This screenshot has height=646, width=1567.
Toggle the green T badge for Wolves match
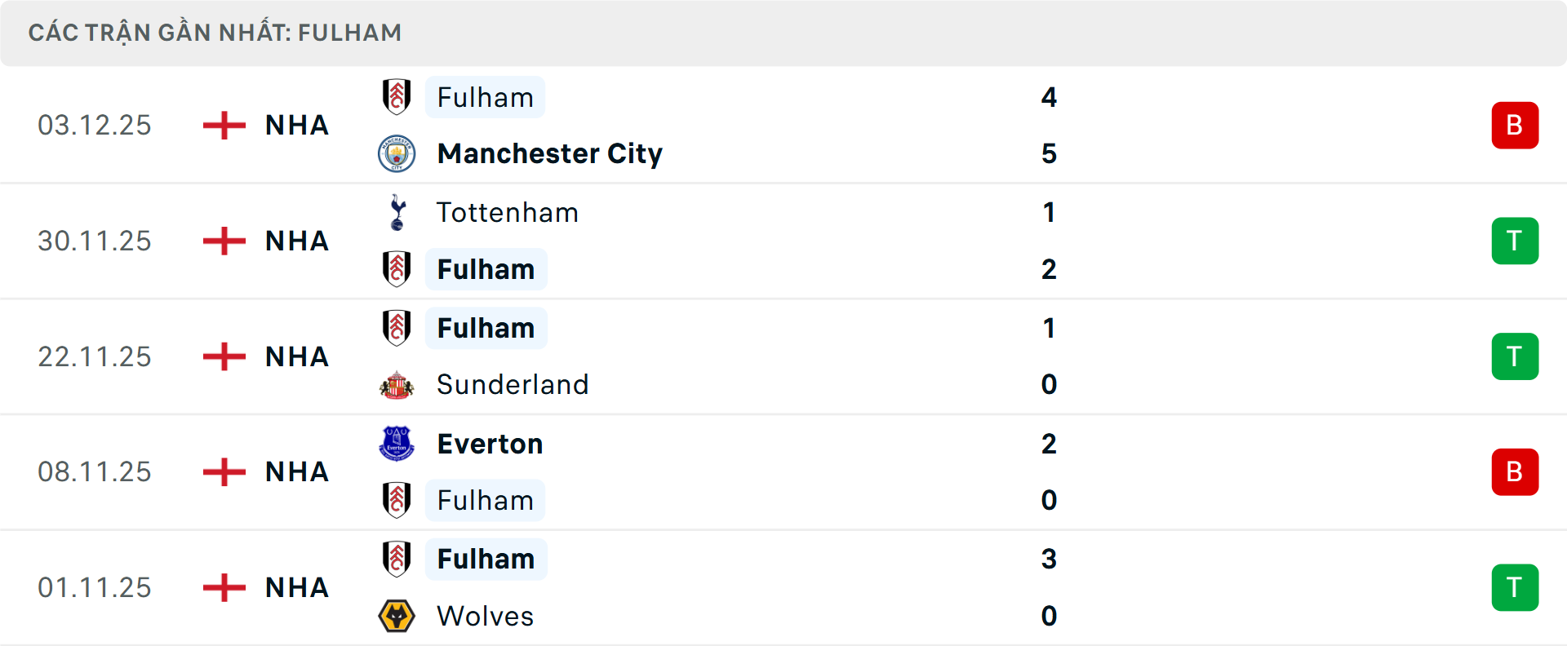[x=1515, y=587]
